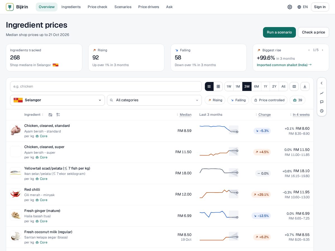This screenshot has height=251, width=335.
Task: Download the price table
Action: point(305,86)
